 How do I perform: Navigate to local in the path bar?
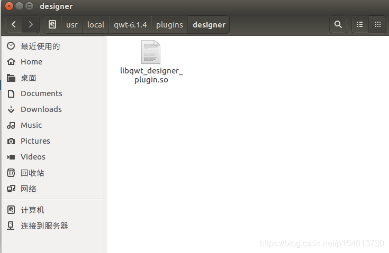pos(96,24)
